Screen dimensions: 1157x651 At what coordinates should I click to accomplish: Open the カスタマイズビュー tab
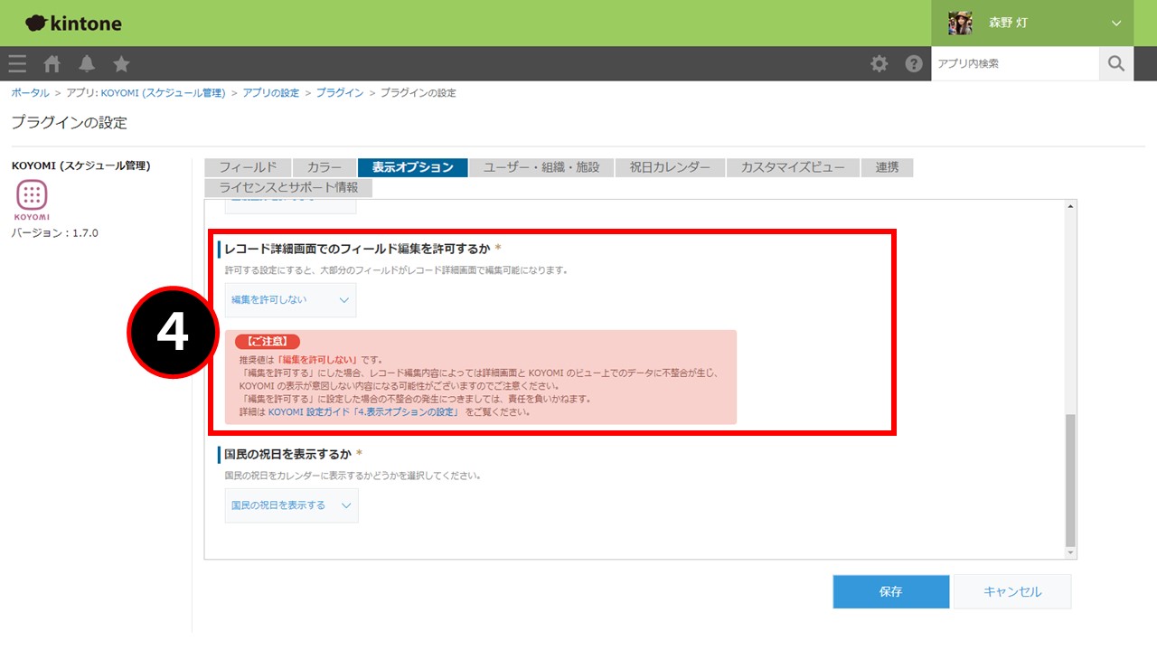click(x=793, y=167)
